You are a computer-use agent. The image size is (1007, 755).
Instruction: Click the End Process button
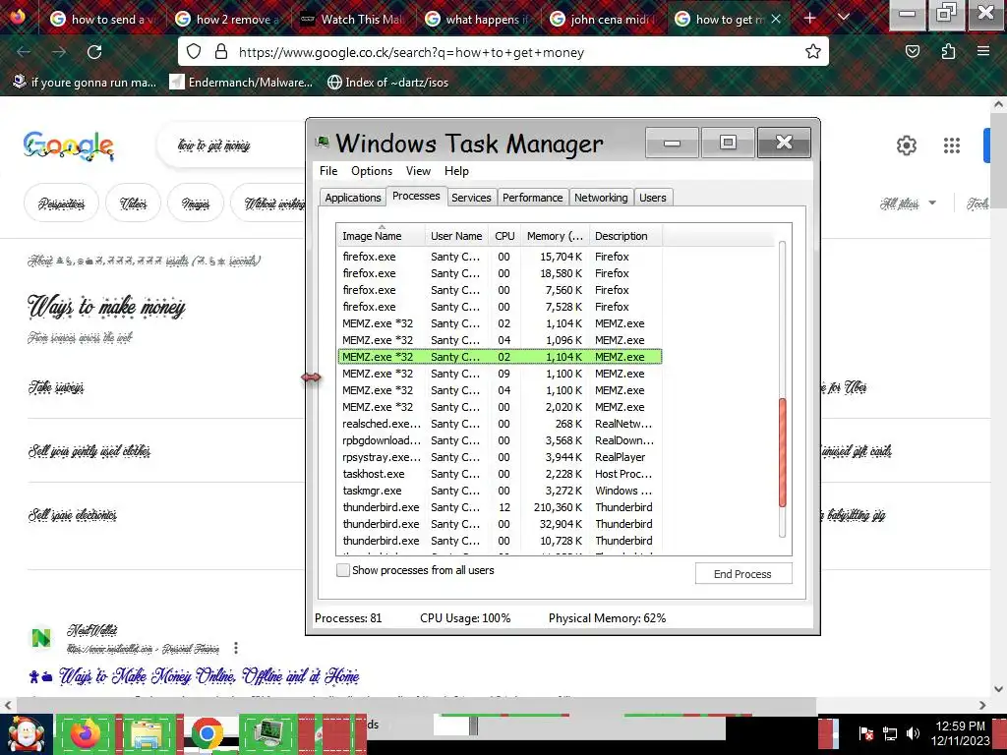click(743, 574)
